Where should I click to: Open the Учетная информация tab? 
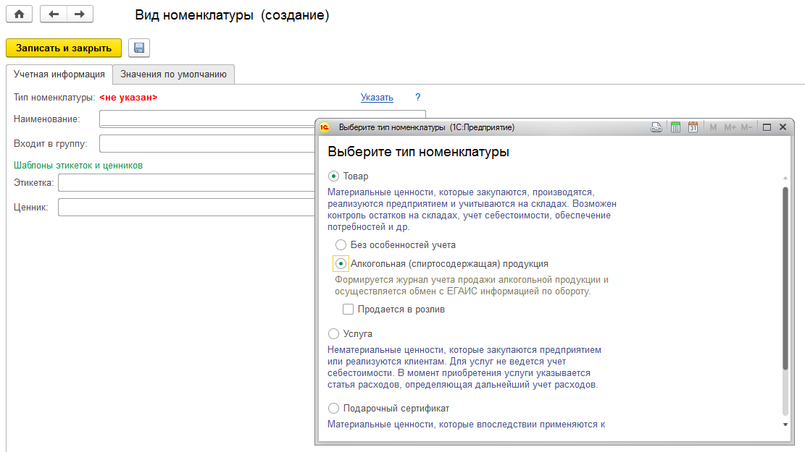point(59,74)
